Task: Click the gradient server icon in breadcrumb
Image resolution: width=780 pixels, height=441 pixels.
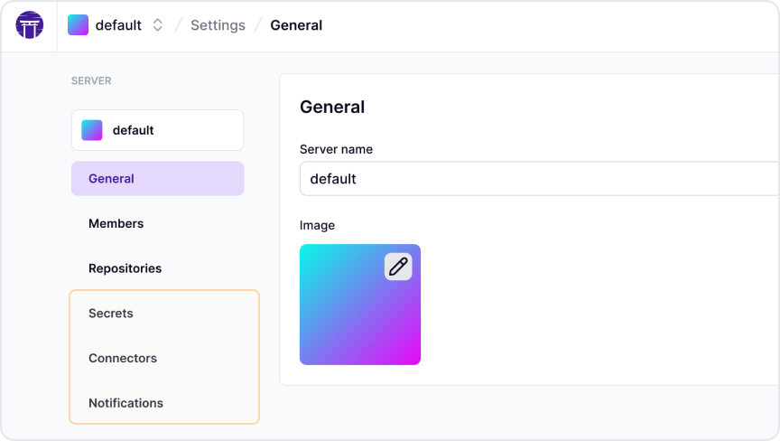Action: pyautogui.click(x=79, y=25)
